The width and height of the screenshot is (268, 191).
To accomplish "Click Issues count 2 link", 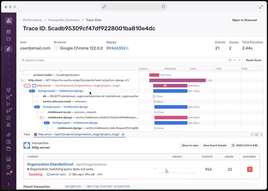I will 230,48.
